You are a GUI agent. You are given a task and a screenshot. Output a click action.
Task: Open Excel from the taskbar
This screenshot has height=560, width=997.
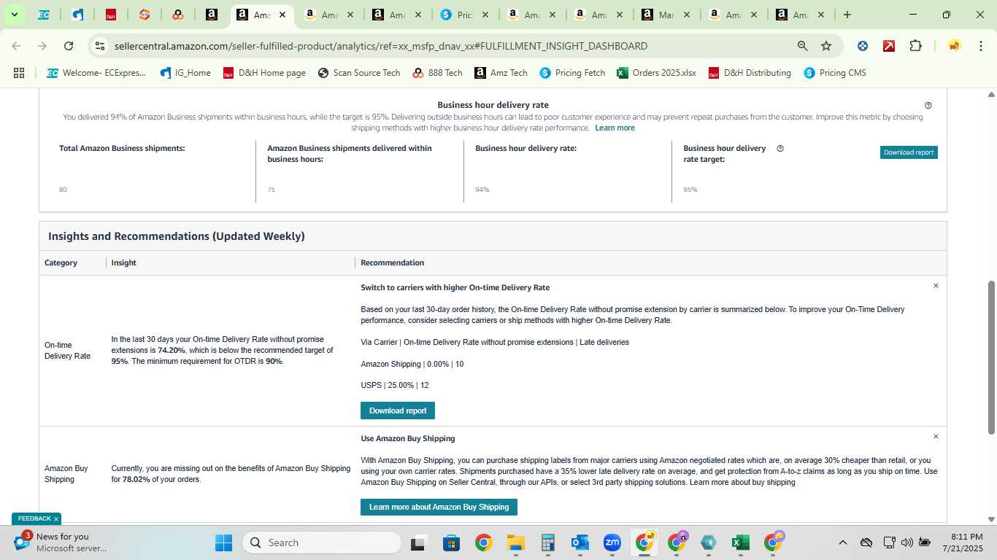[x=741, y=542]
